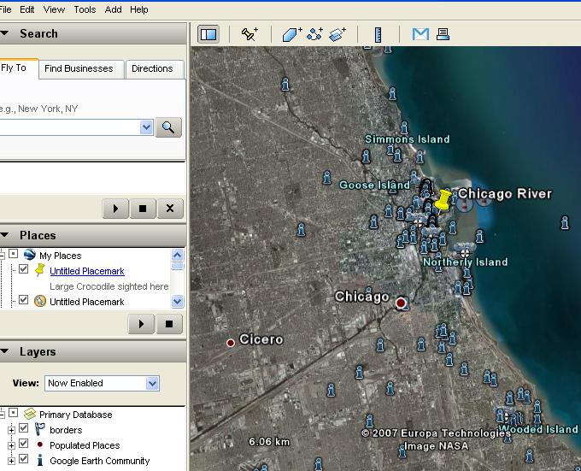Expand the borders layer tree node
The height and width of the screenshot is (471, 581).
point(11,430)
